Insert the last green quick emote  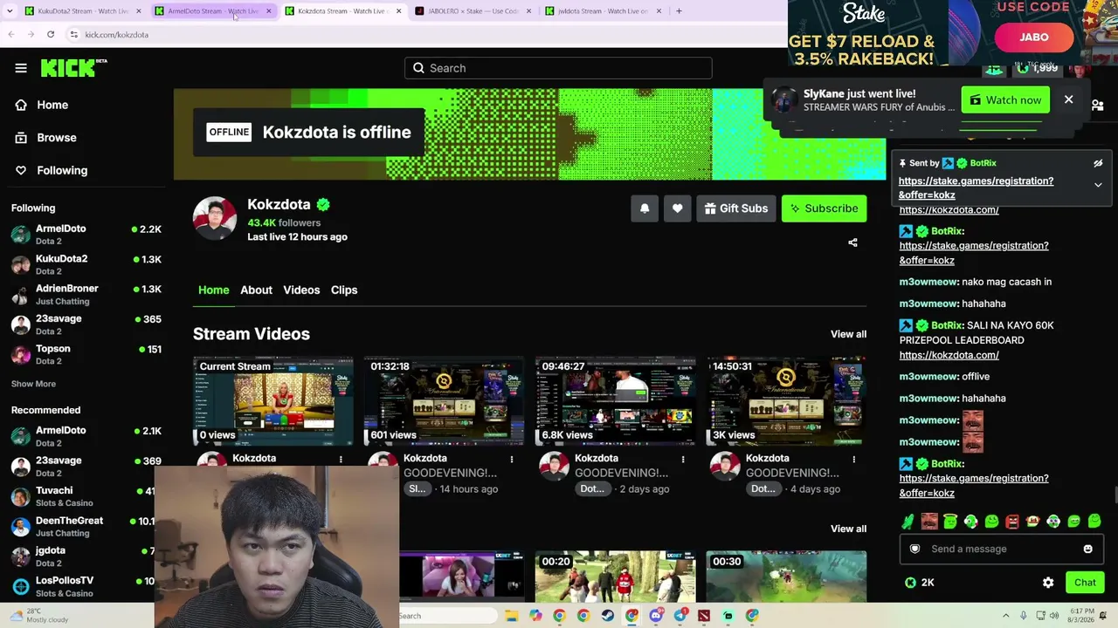(x=1094, y=522)
